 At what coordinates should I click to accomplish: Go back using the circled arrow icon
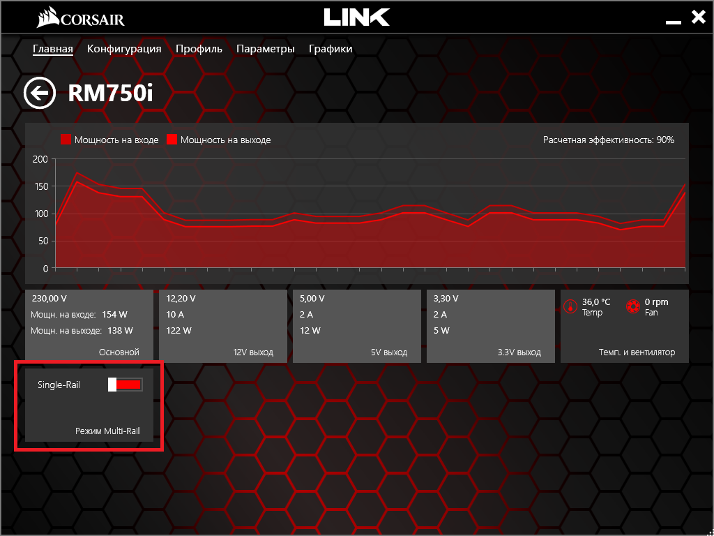point(40,93)
